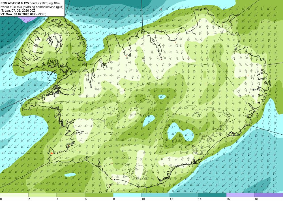Click the 16–18 m/s light purple legend swatch
Screen dimensions: 283x201
[x=240, y=195]
